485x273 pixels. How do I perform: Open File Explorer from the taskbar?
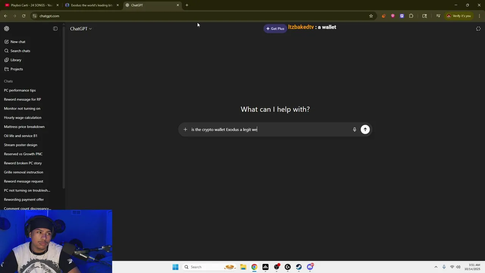pyautogui.click(x=243, y=267)
